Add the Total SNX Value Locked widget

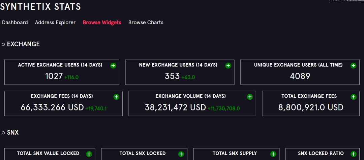click(x=89, y=154)
